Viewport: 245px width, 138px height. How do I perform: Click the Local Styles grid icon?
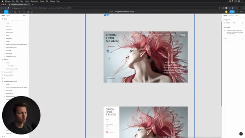(x=224, y=31)
